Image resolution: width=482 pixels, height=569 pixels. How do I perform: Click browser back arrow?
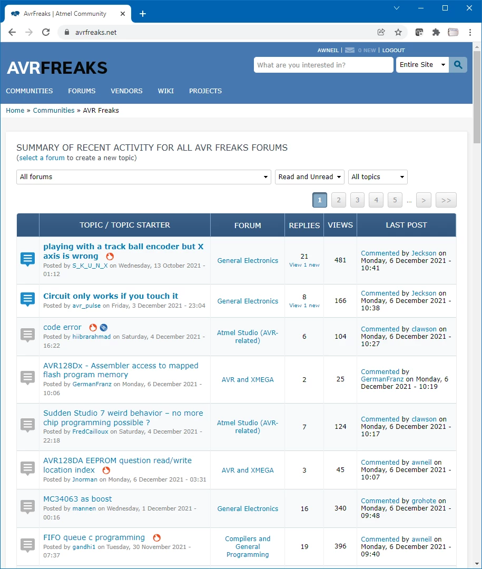click(x=12, y=32)
